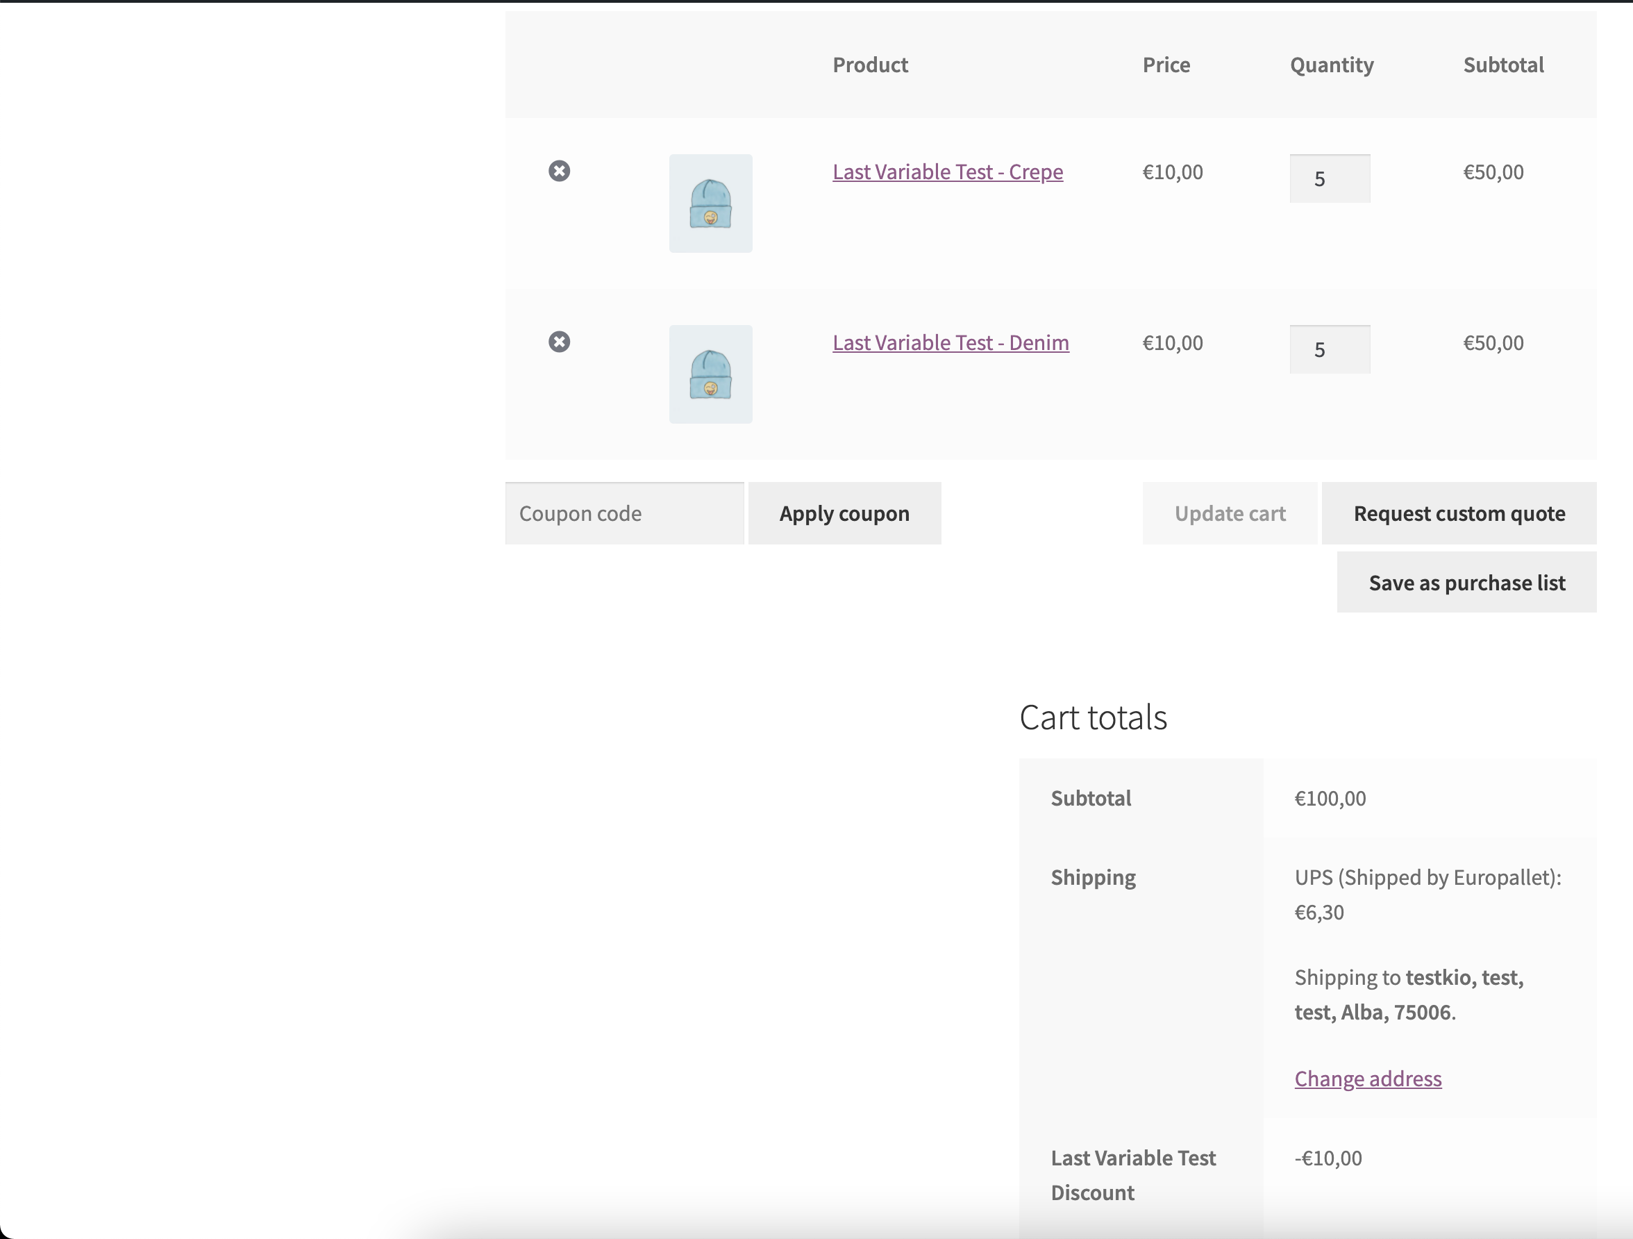Image resolution: width=1633 pixels, height=1239 pixels.
Task: Click the Cart totals heading
Action: pos(1093,717)
